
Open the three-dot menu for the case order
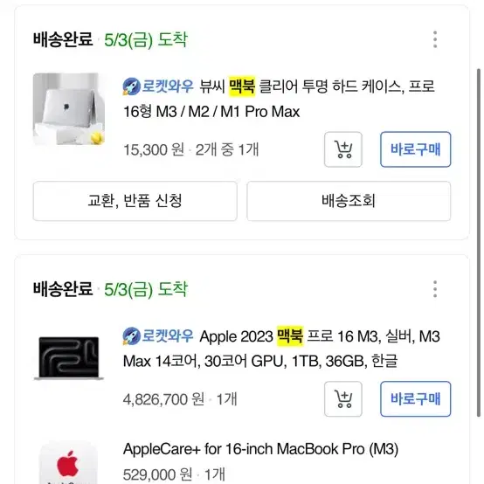point(435,39)
